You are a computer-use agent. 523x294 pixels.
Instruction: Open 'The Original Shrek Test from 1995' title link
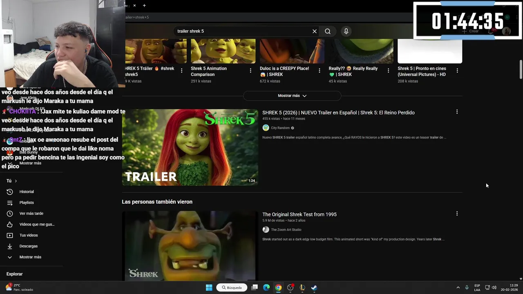[x=299, y=214]
